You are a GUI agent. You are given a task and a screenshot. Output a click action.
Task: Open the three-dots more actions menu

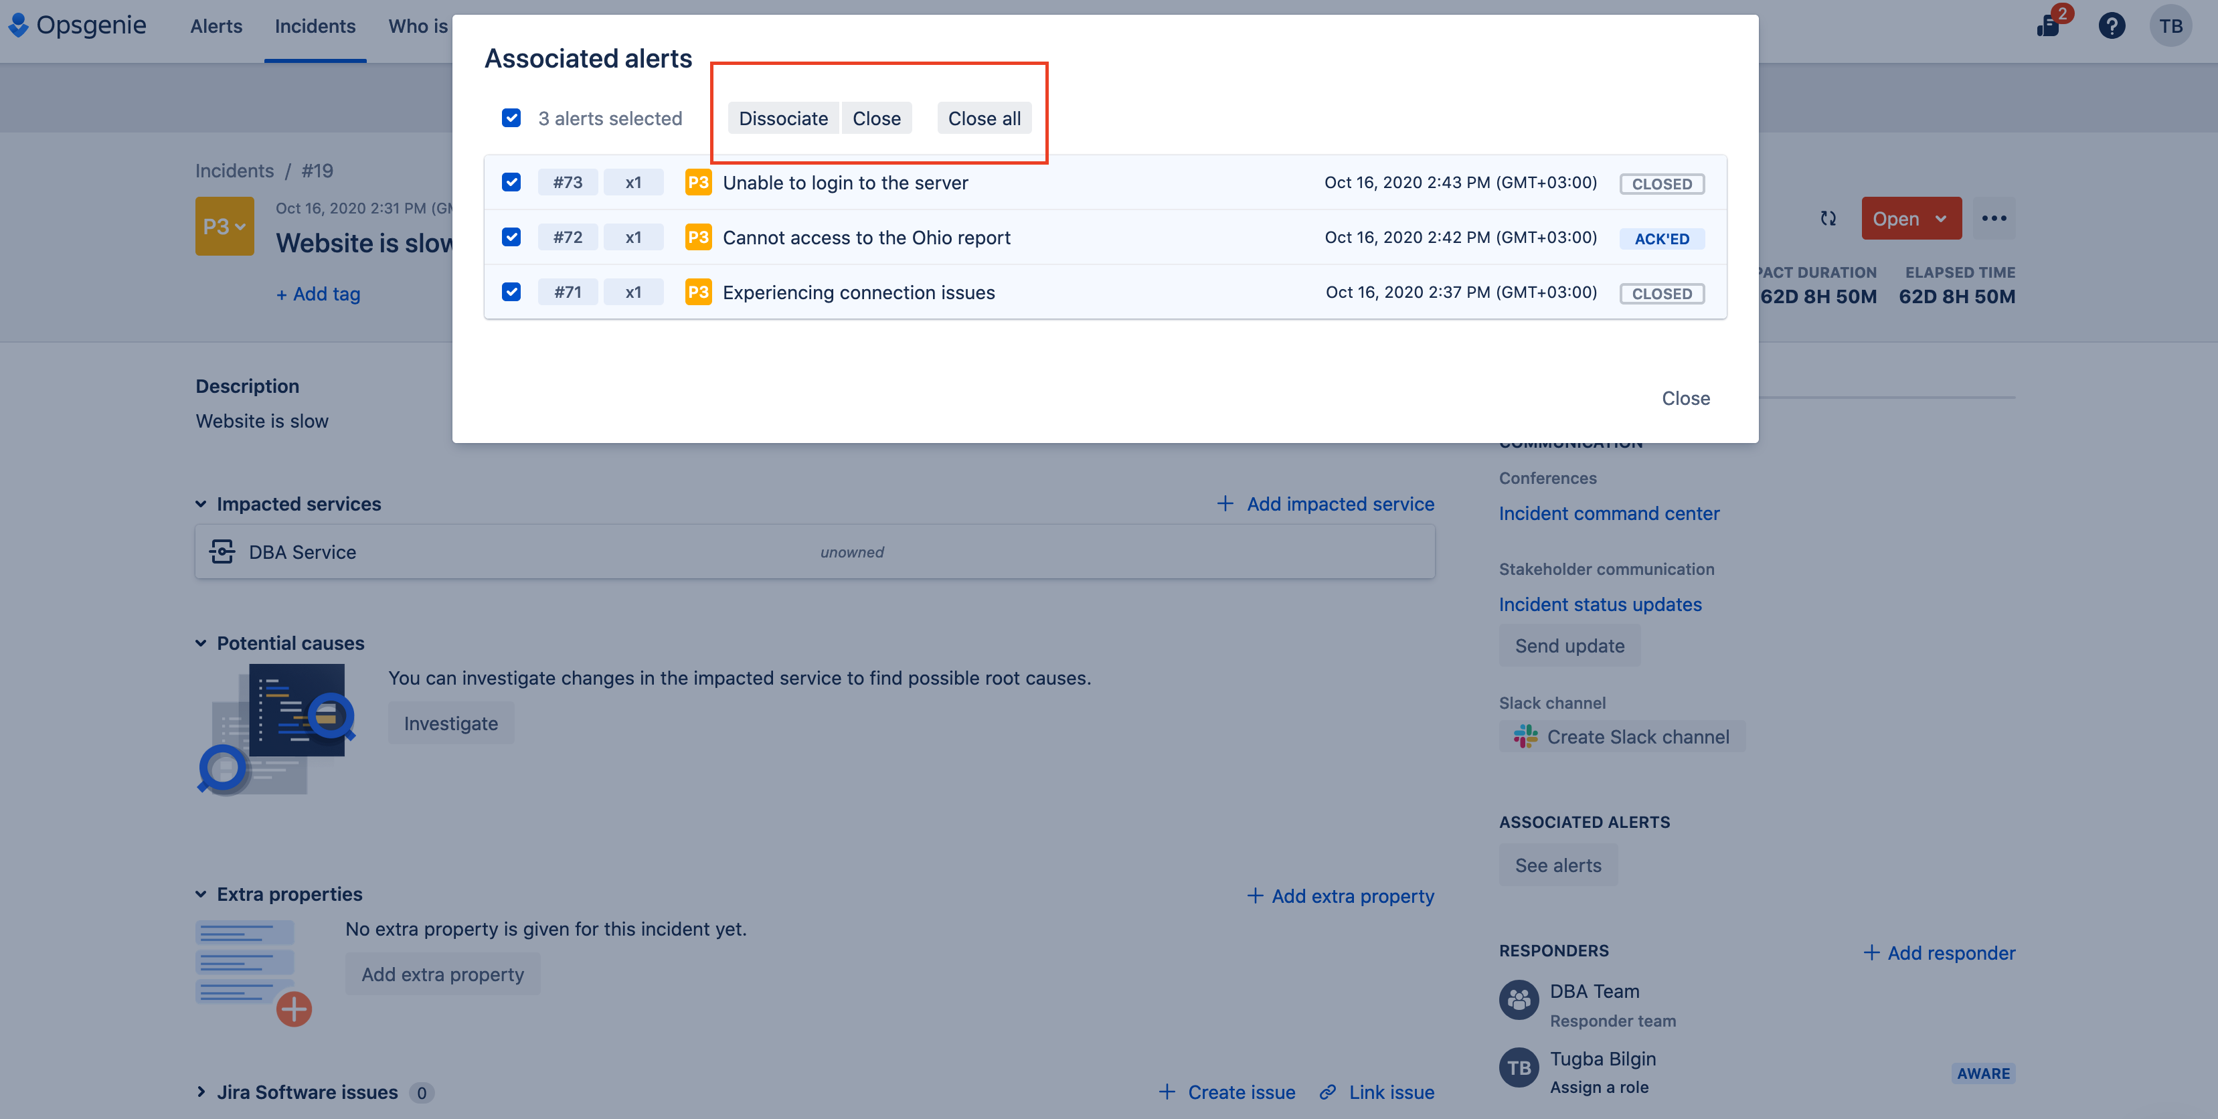(x=1993, y=219)
